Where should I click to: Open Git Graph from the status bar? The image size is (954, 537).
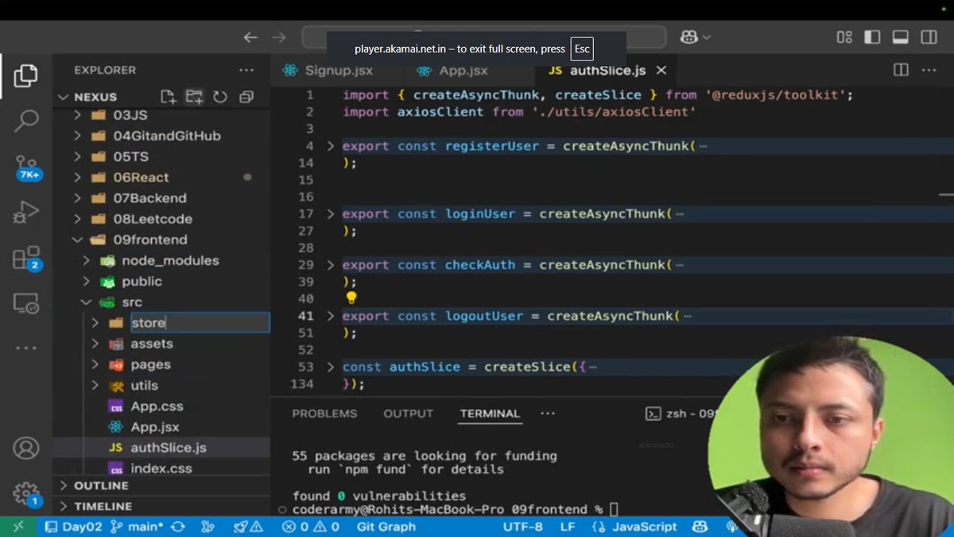coord(386,527)
